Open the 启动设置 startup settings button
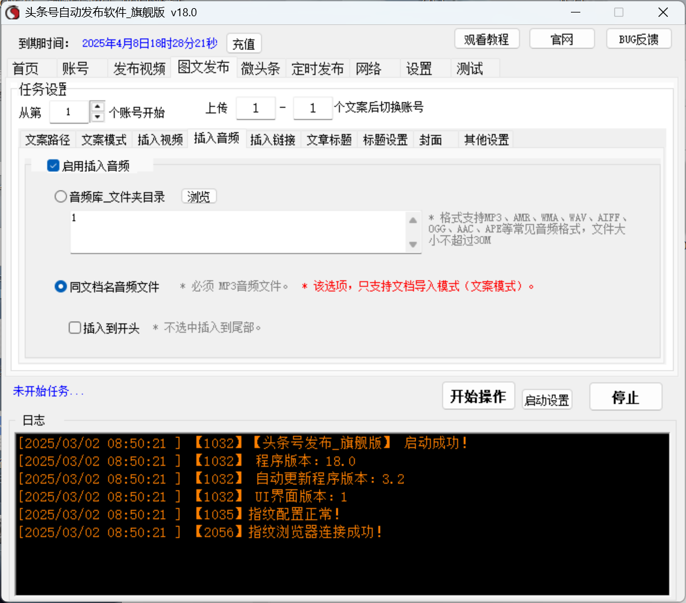Image resolution: width=686 pixels, height=603 pixels. coord(547,400)
